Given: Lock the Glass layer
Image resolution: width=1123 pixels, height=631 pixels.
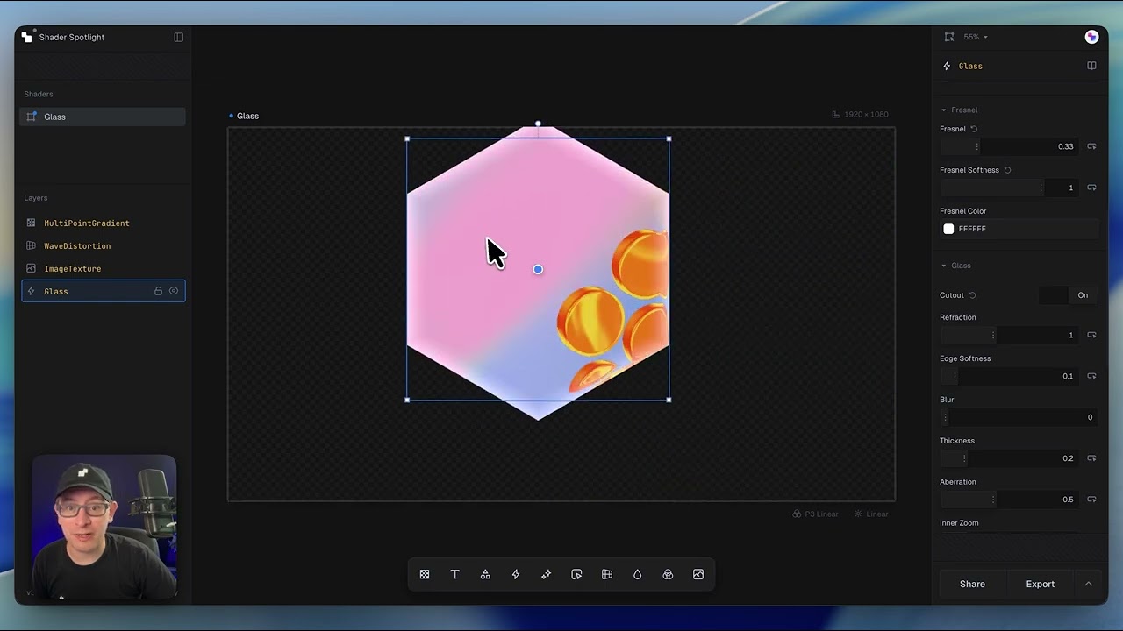Looking at the screenshot, I should point(158,291).
